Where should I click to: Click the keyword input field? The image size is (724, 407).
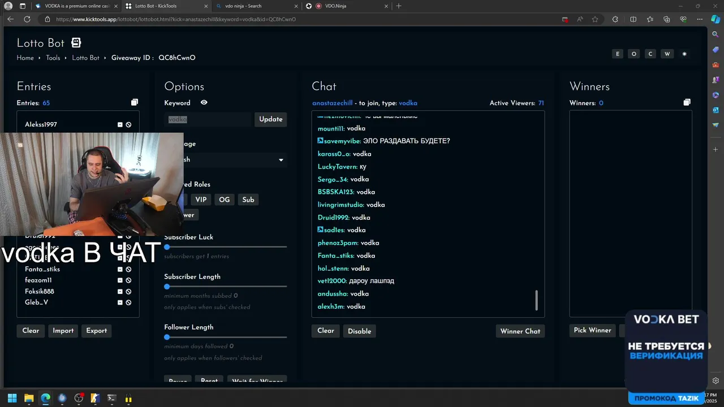click(x=208, y=119)
